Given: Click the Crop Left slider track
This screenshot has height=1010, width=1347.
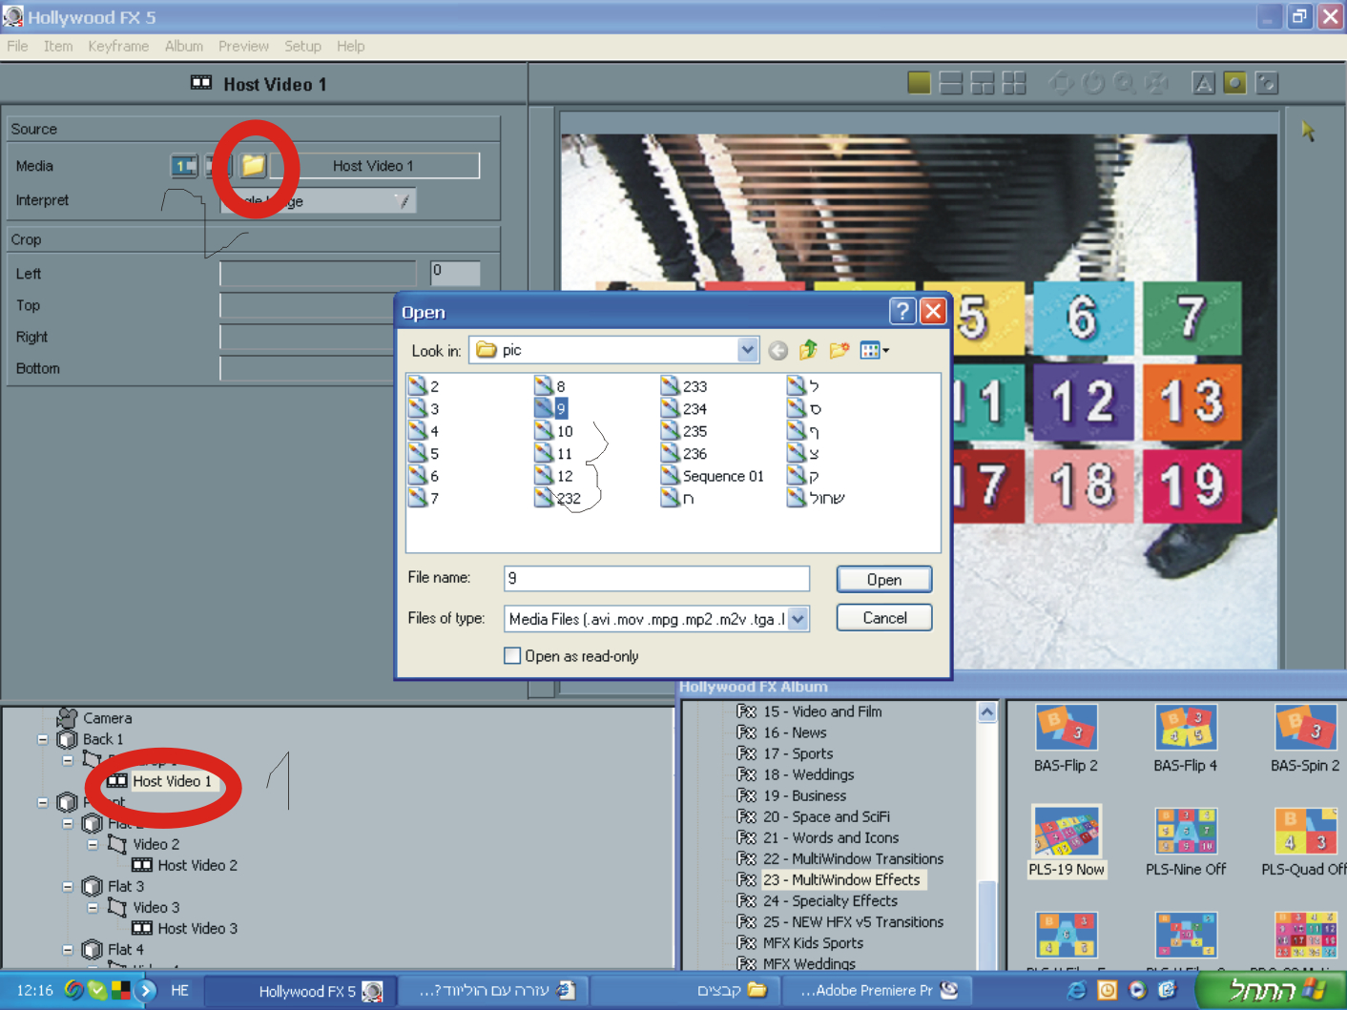Looking at the screenshot, I should [x=318, y=274].
